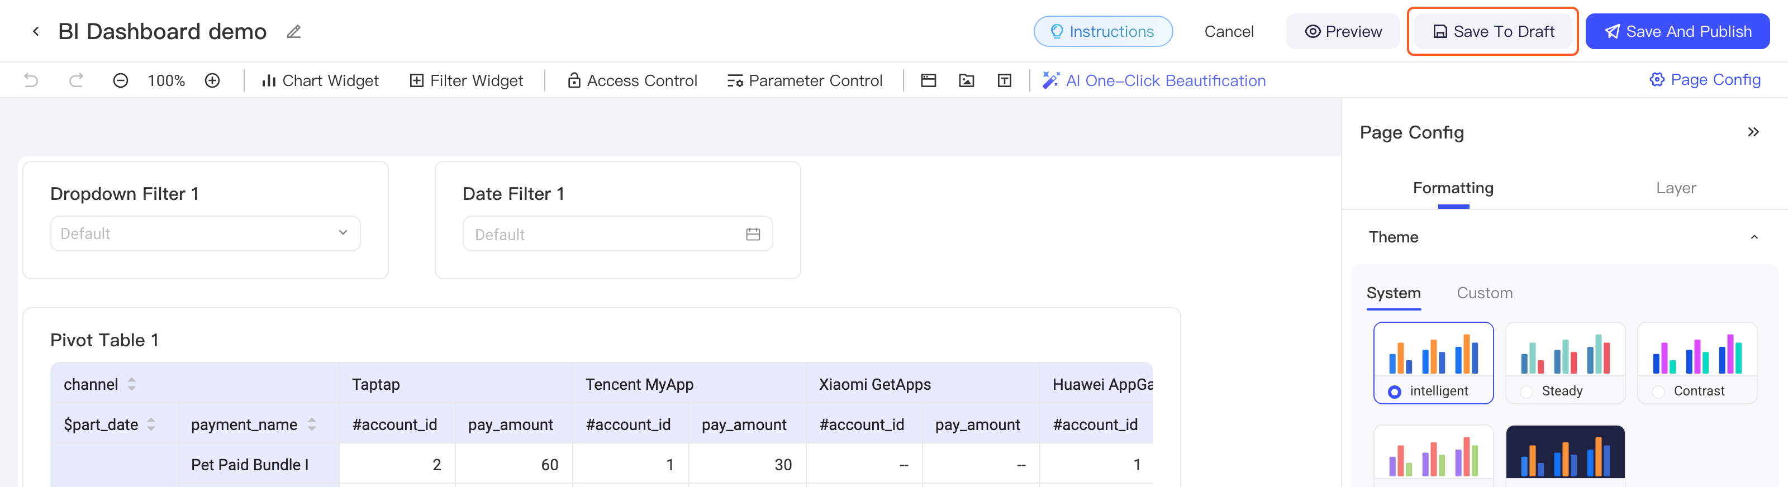Click the bar chart icon of Chart Widget

click(268, 81)
